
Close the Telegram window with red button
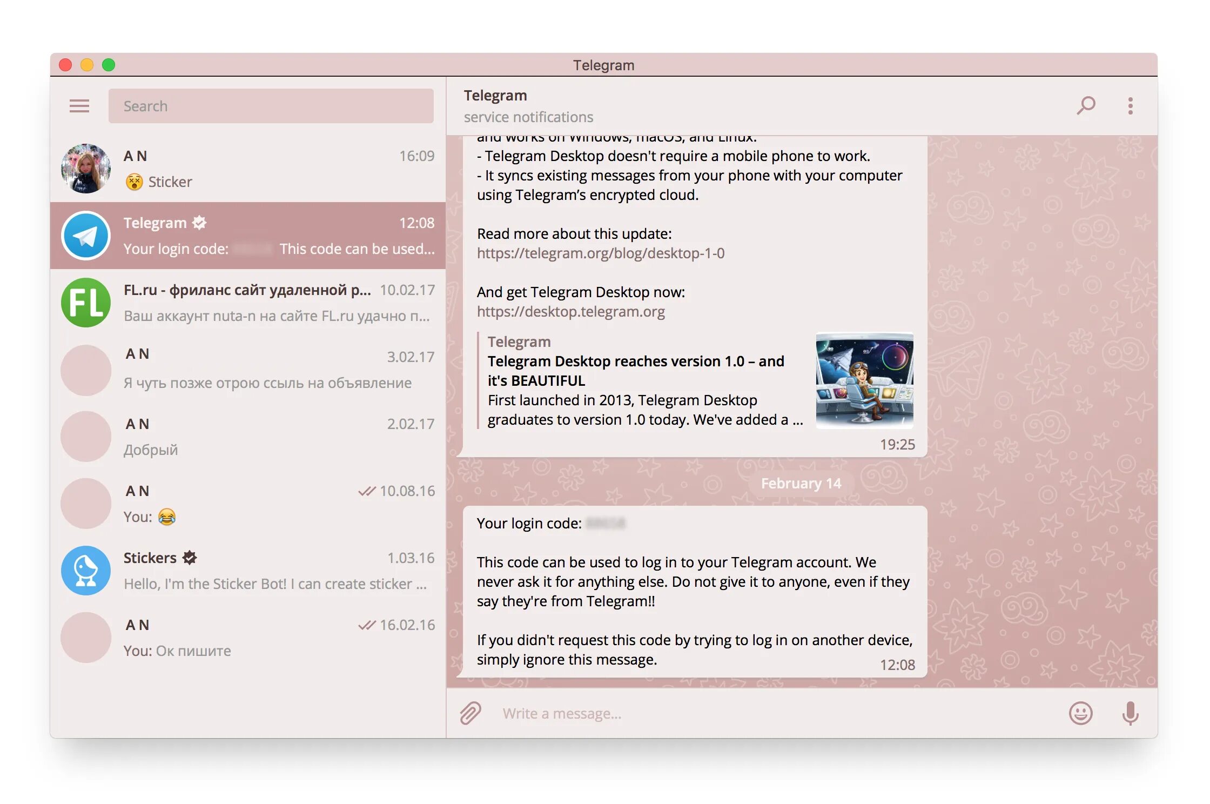coord(65,65)
